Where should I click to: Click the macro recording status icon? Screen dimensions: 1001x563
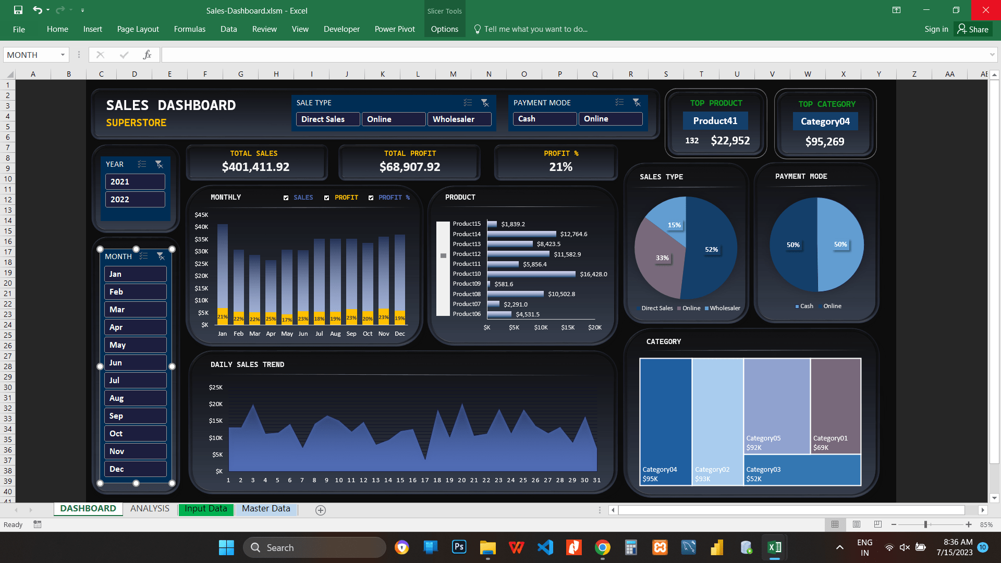37,524
